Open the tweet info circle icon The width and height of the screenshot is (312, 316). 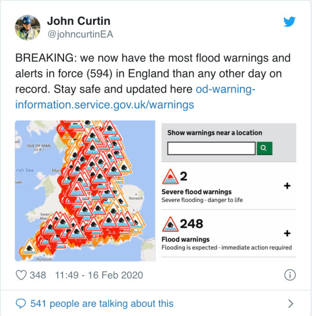pyautogui.click(x=290, y=275)
